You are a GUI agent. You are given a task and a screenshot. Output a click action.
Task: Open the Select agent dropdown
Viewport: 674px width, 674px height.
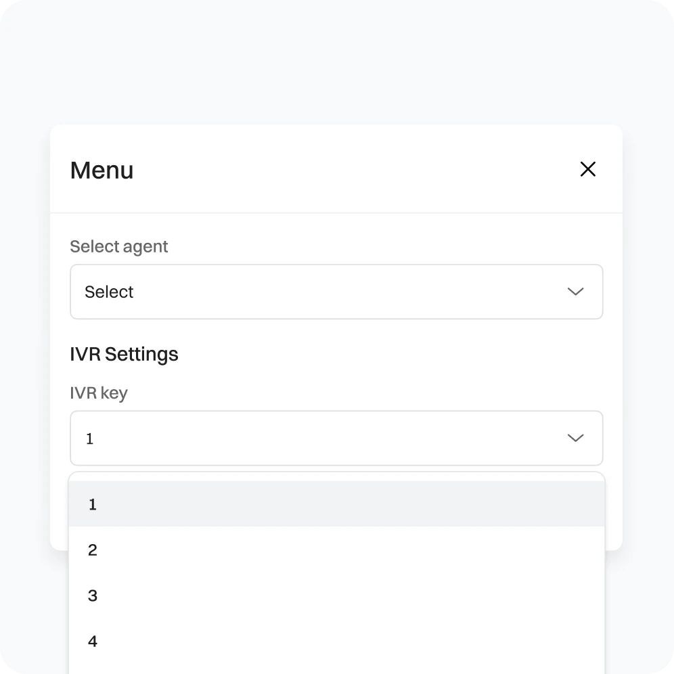click(336, 292)
